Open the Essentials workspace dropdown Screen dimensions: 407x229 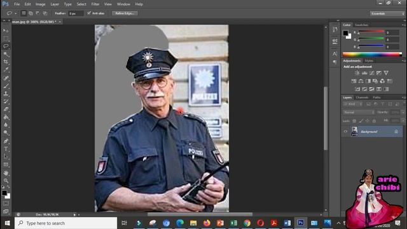(x=387, y=13)
